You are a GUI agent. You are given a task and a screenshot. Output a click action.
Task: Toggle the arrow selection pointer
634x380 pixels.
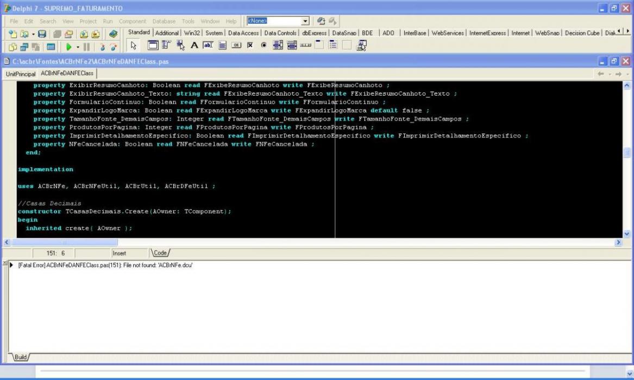click(134, 46)
